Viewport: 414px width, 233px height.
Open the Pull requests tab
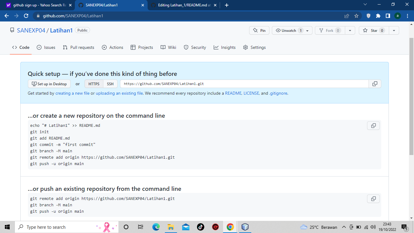78,47
